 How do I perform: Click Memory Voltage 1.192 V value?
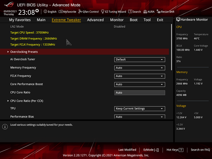click(198, 83)
